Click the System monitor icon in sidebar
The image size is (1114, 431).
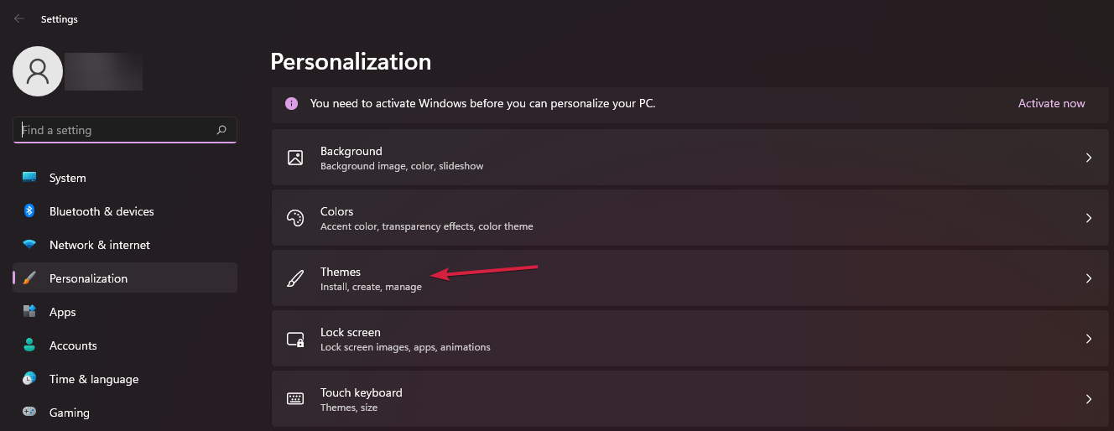pyautogui.click(x=29, y=178)
